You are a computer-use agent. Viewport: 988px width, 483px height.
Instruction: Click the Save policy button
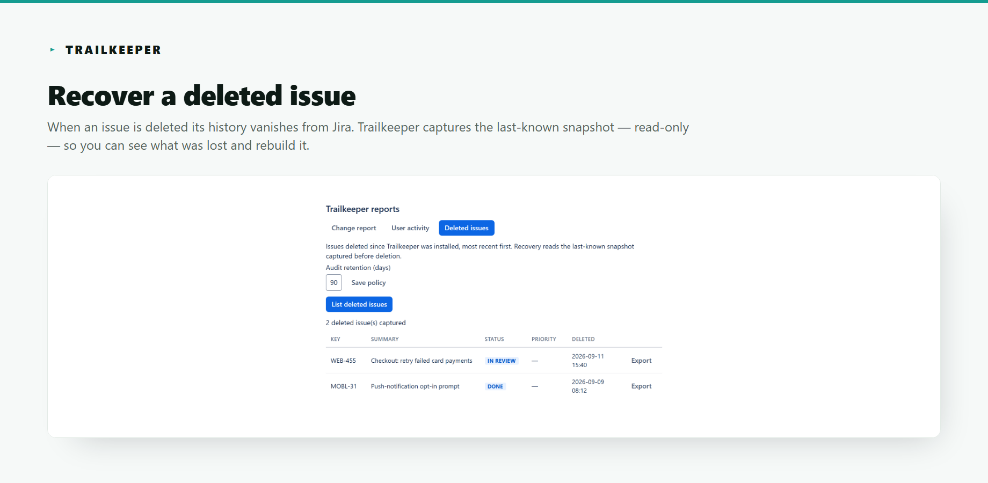368,283
